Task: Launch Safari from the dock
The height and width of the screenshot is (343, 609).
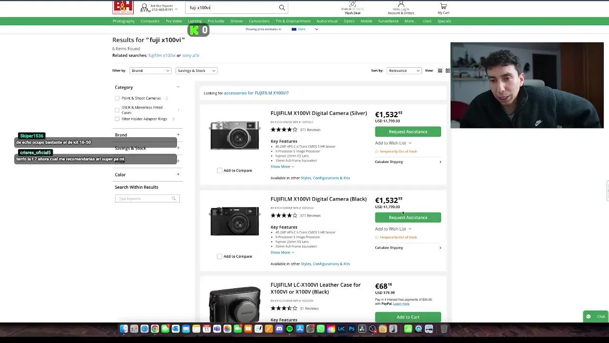Action: point(145,329)
